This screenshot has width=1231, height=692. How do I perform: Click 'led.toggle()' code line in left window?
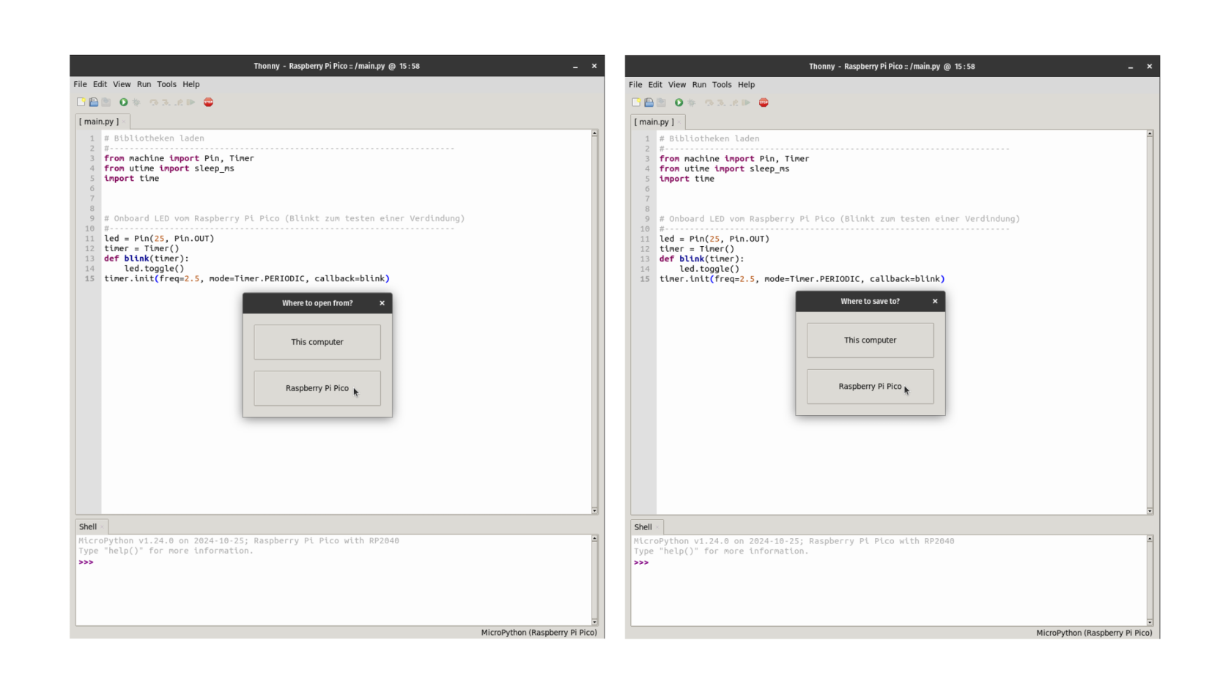coord(154,269)
